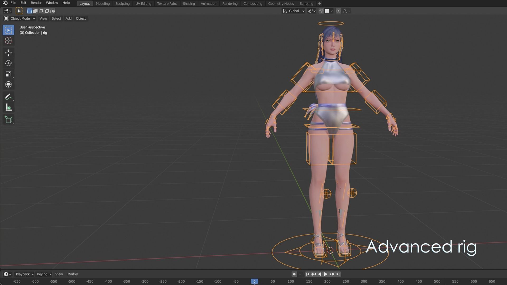Screen dimensions: 507x285
Task: Open auto keyframing options dropdown arrow
Action: coord(300,274)
